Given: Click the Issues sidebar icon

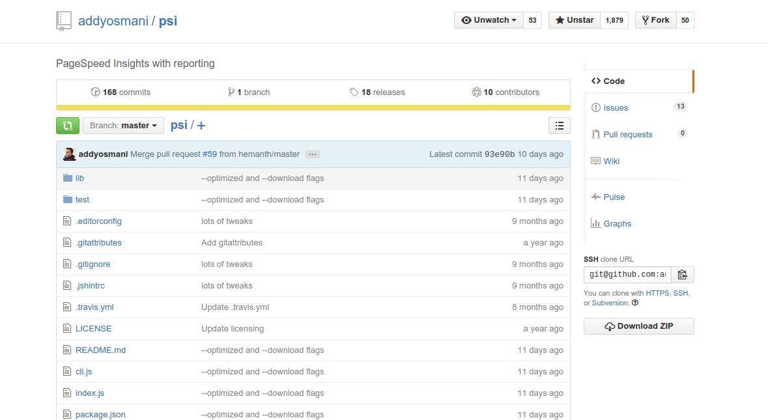Looking at the screenshot, I should click(596, 107).
